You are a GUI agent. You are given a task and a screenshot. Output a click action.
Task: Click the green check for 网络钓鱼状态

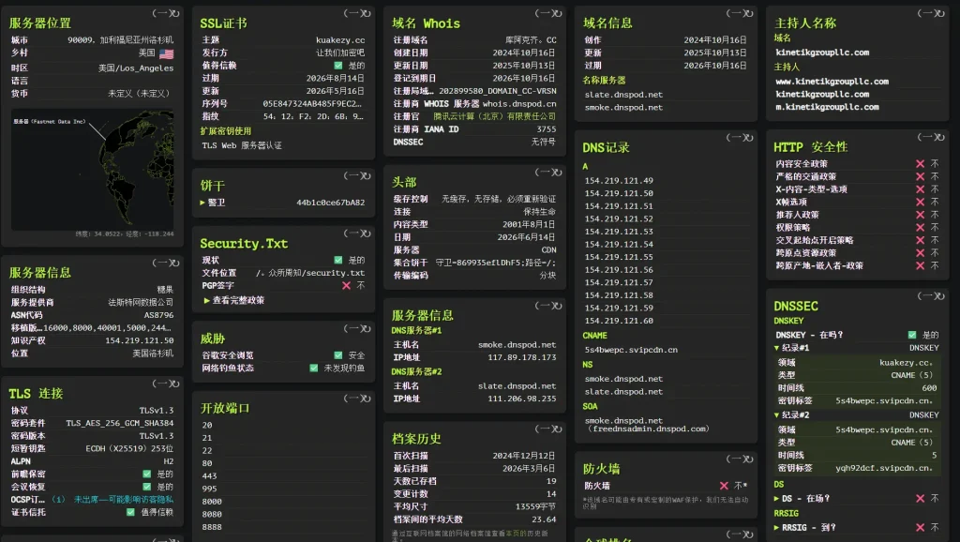coord(313,369)
